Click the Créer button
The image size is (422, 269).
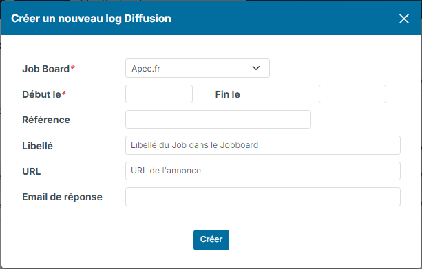click(211, 240)
